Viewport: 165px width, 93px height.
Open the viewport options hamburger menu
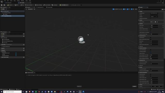26,9
